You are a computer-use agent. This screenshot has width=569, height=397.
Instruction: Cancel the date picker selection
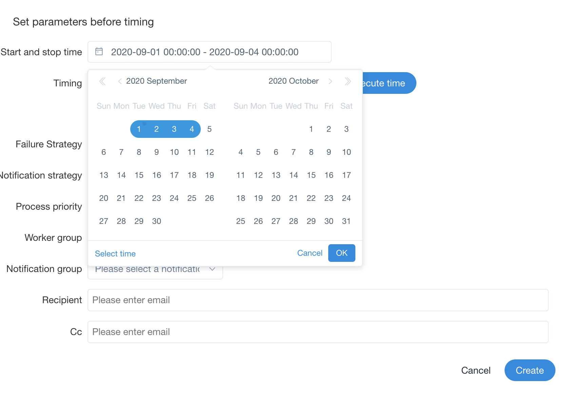(310, 253)
